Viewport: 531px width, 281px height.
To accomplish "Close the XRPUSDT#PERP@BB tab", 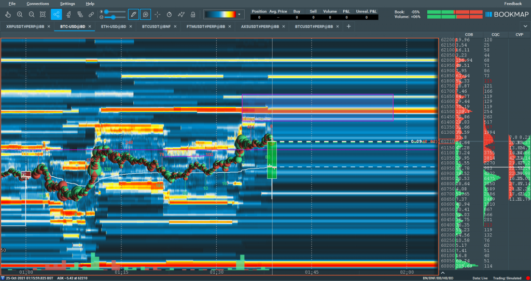I will tap(49, 26).
